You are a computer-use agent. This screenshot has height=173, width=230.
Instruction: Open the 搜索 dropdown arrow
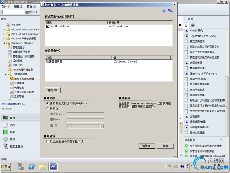[x=36, y=12]
